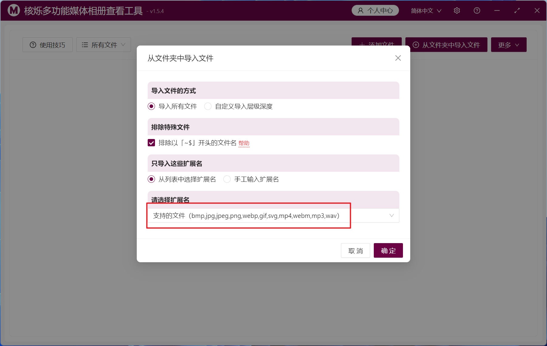Click the v1.5.4 version label

155,11
